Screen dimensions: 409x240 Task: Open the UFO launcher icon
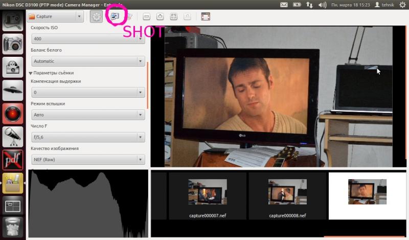point(12,91)
